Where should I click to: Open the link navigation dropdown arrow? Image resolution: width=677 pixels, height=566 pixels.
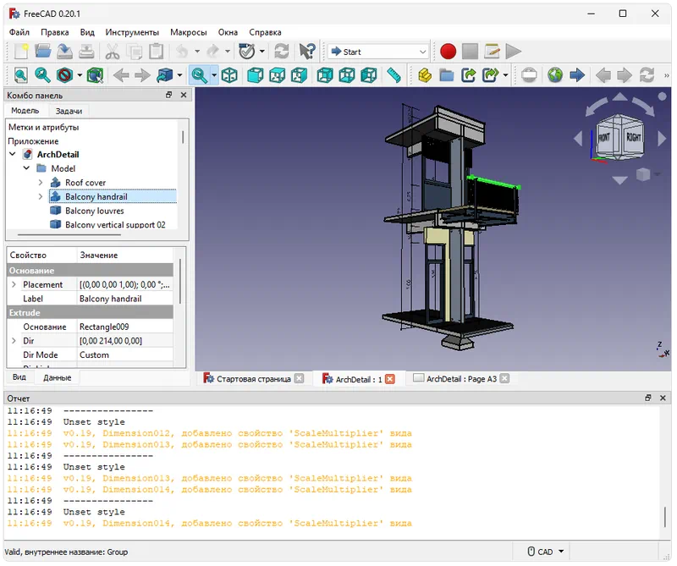click(x=179, y=75)
